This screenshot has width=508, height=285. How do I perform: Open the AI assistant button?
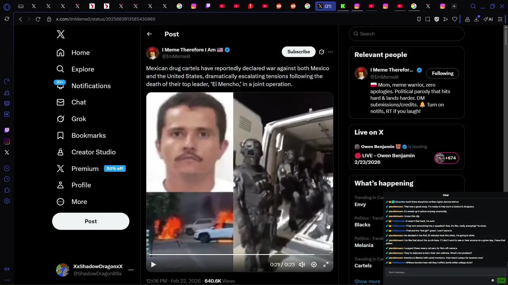coord(488,19)
